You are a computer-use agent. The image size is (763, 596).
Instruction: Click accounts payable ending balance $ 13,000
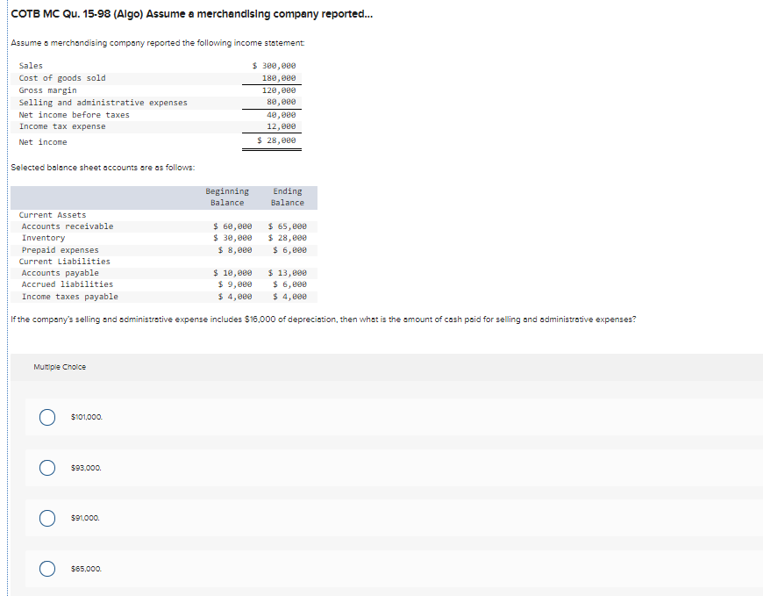[x=288, y=273]
